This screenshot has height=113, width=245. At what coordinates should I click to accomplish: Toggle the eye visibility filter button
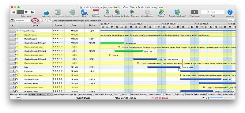35,20
